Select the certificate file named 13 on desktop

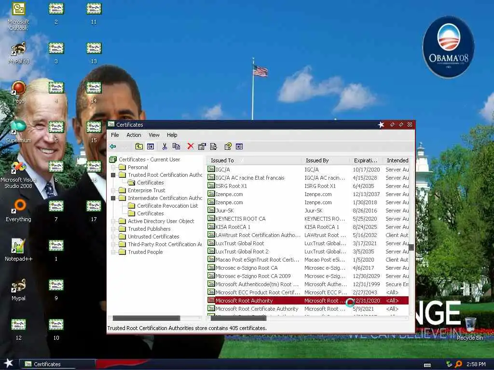pyautogui.click(x=94, y=53)
